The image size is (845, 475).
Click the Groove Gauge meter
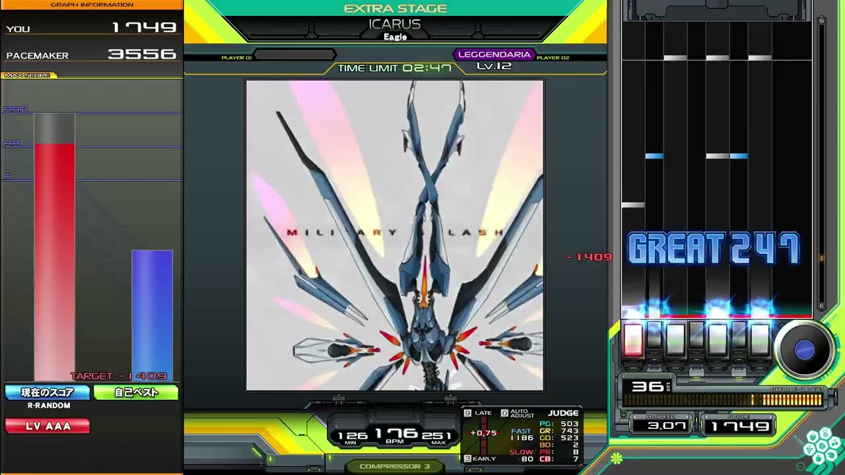tap(723, 399)
